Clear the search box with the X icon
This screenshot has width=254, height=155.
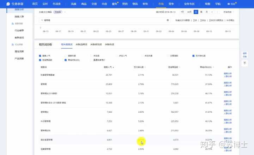pyautogui.click(x=168, y=20)
